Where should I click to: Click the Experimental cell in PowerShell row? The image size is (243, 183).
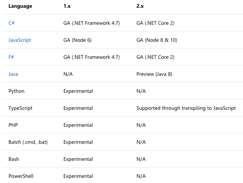point(78,176)
